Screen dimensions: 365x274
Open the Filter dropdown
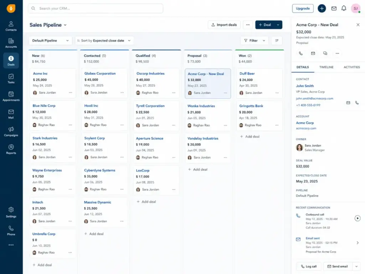tap(255, 41)
